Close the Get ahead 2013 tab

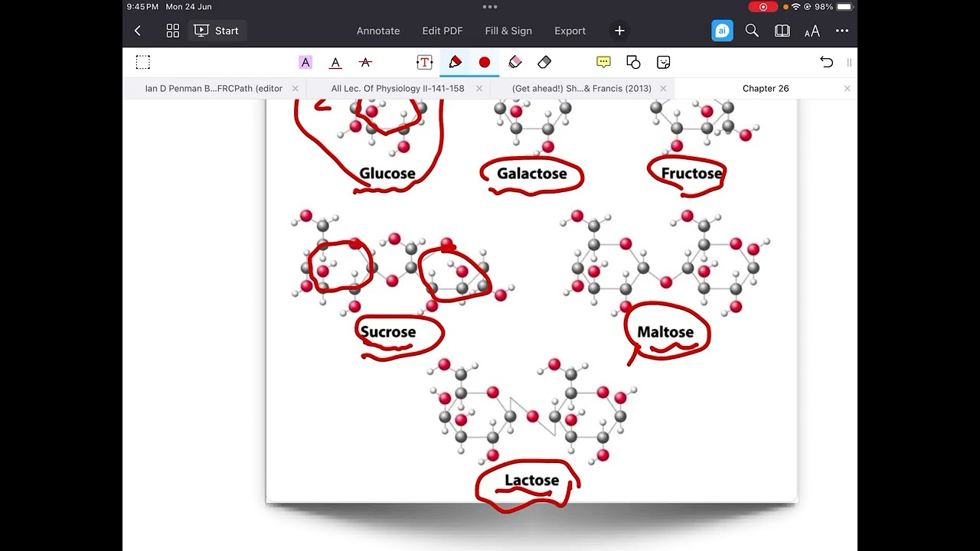[663, 88]
